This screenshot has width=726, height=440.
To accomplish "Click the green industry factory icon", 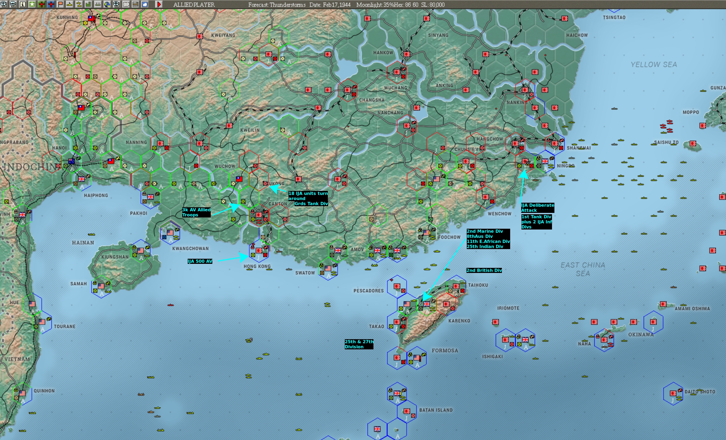I will pyautogui.click(x=88, y=4).
